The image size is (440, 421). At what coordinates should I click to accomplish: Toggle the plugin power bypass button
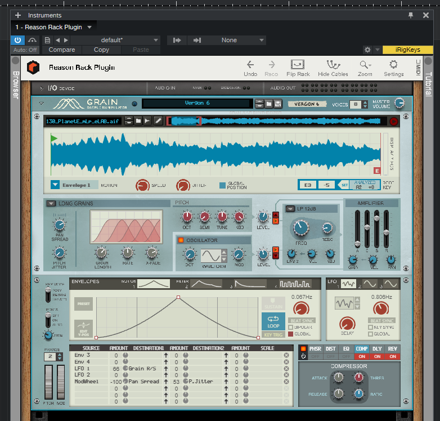point(17,40)
